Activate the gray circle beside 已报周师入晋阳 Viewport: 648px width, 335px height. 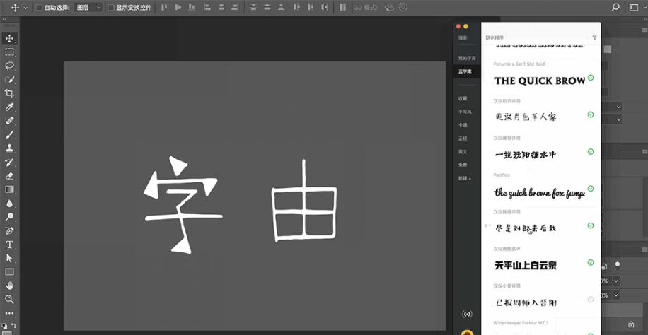[591, 300]
